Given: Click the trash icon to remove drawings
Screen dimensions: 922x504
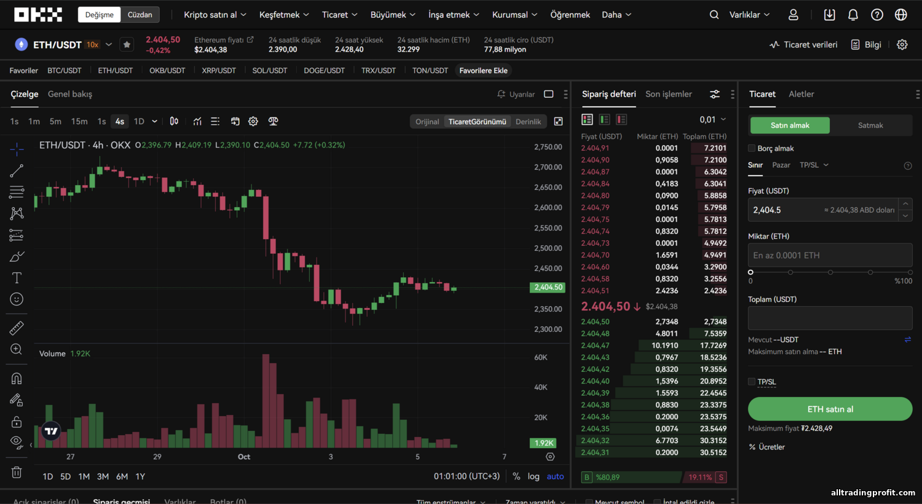Looking at the screenshot, I should pyautogui.click(x=17, y=472).
